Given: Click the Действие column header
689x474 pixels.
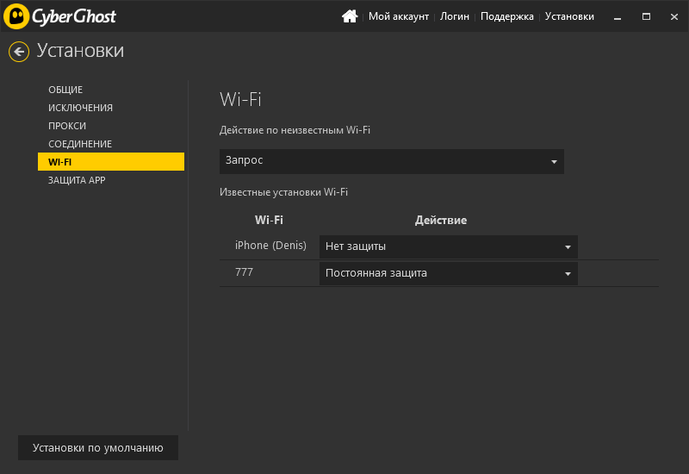Looking at the screenshot, I should [441, 221].
